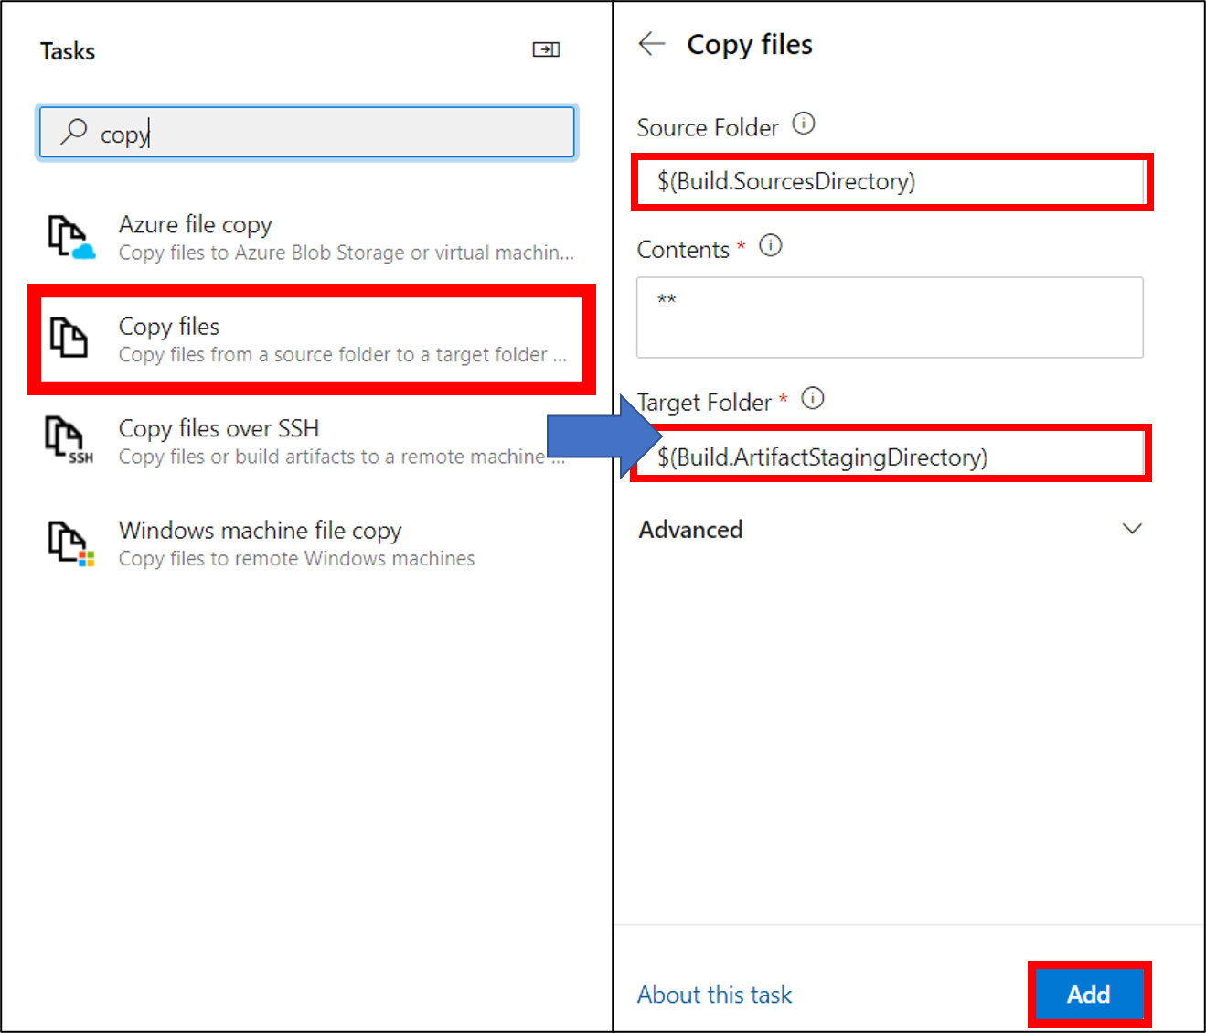Click into the Source Folder field

point(891,182)
